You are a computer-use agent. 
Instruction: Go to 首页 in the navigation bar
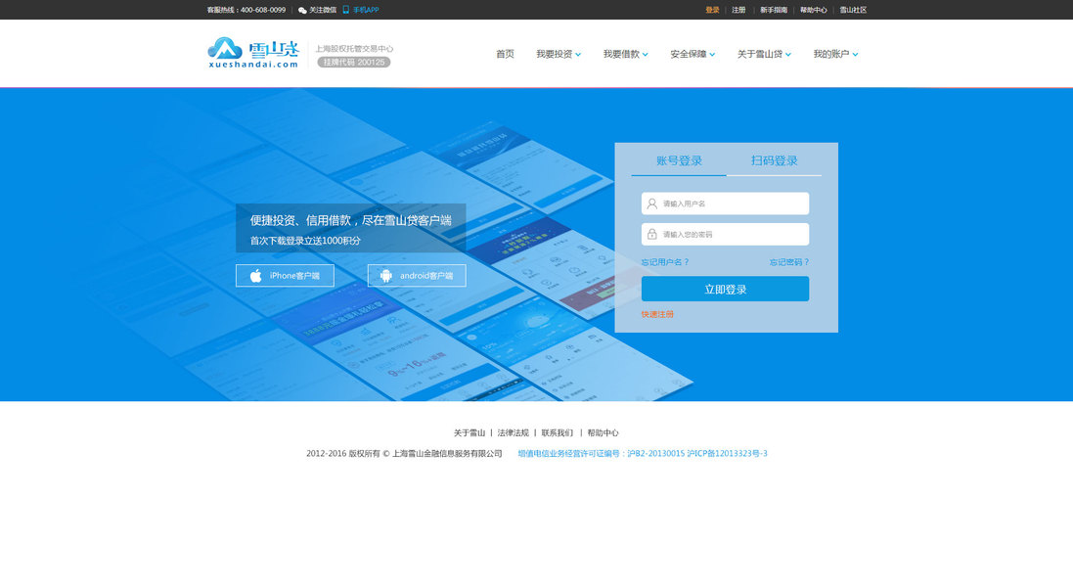coord(505,54)
